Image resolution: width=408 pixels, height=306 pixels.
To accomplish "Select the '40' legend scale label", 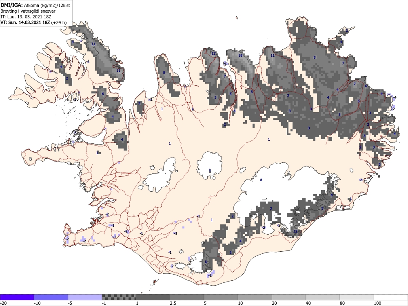I will click(308, 303).
